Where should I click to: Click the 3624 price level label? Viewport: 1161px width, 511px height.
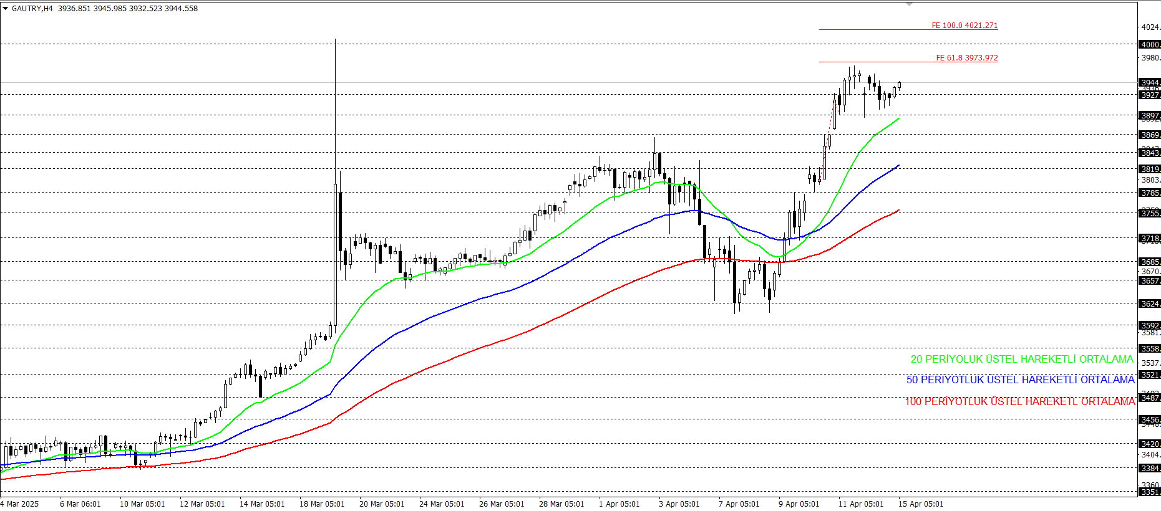(1150, 303)
